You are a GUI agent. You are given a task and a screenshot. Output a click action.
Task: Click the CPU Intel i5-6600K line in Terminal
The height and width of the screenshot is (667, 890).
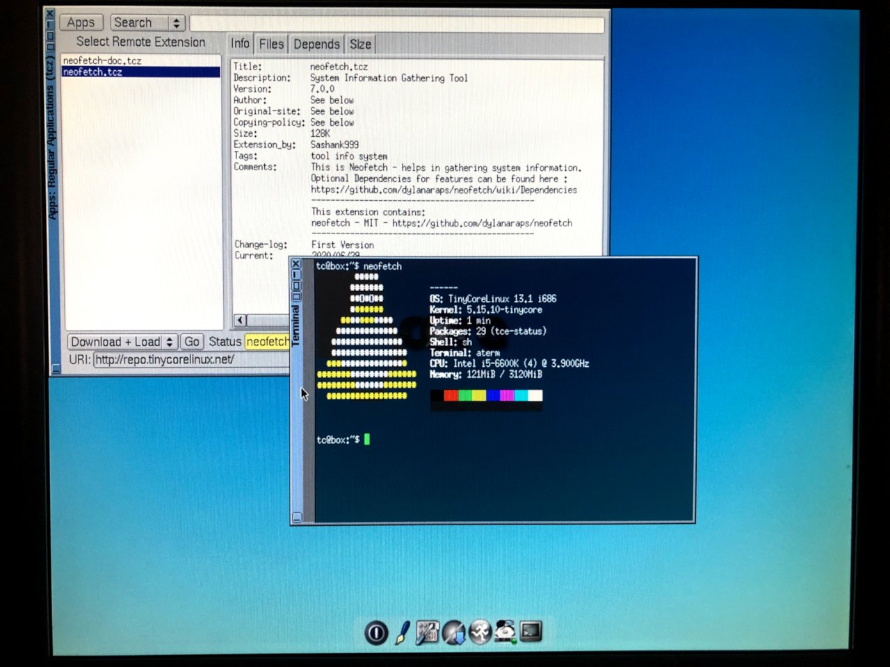click(x=509, y=363)
